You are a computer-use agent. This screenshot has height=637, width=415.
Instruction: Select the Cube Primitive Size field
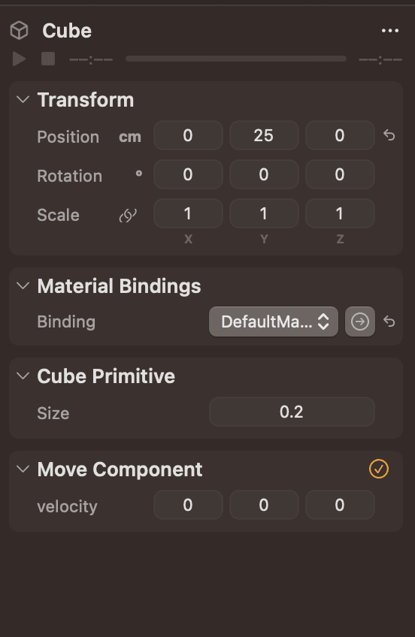pyautogui.click(x=292, y=412)
